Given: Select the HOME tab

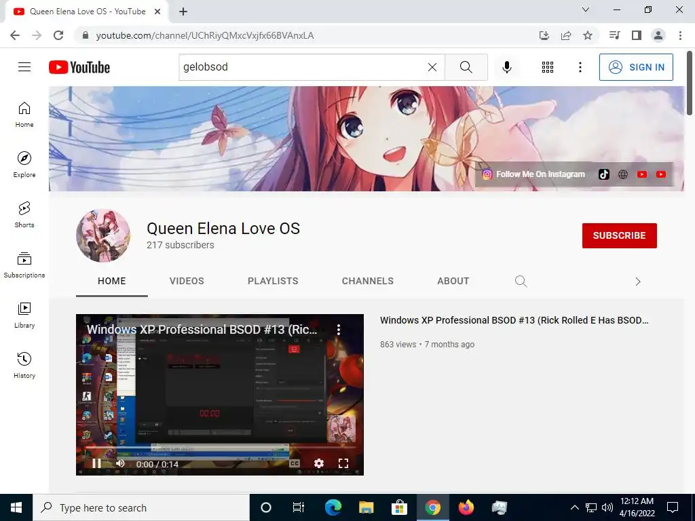Looking at the screenshot, I should point(112,281).
